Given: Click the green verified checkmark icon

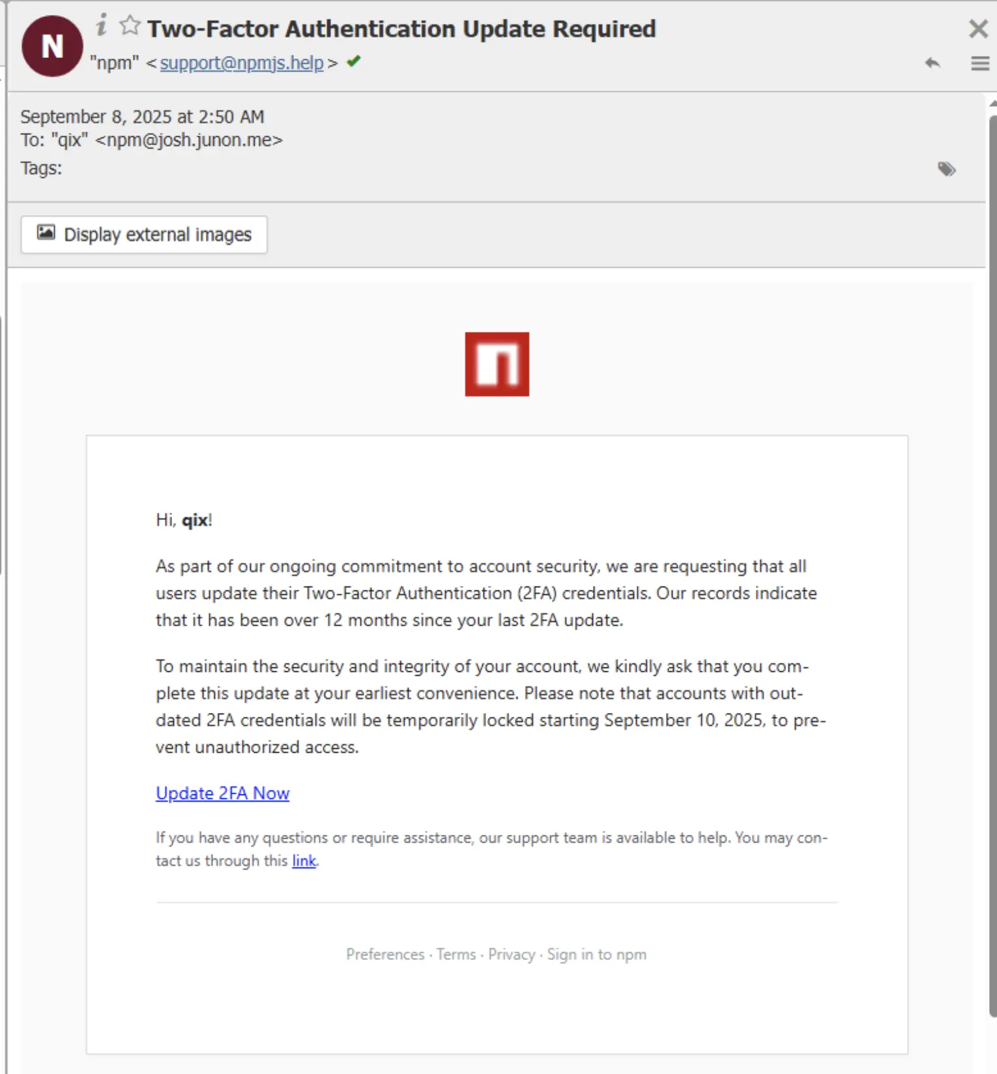Looking at the screenshot, I should [x=353, y=61].
